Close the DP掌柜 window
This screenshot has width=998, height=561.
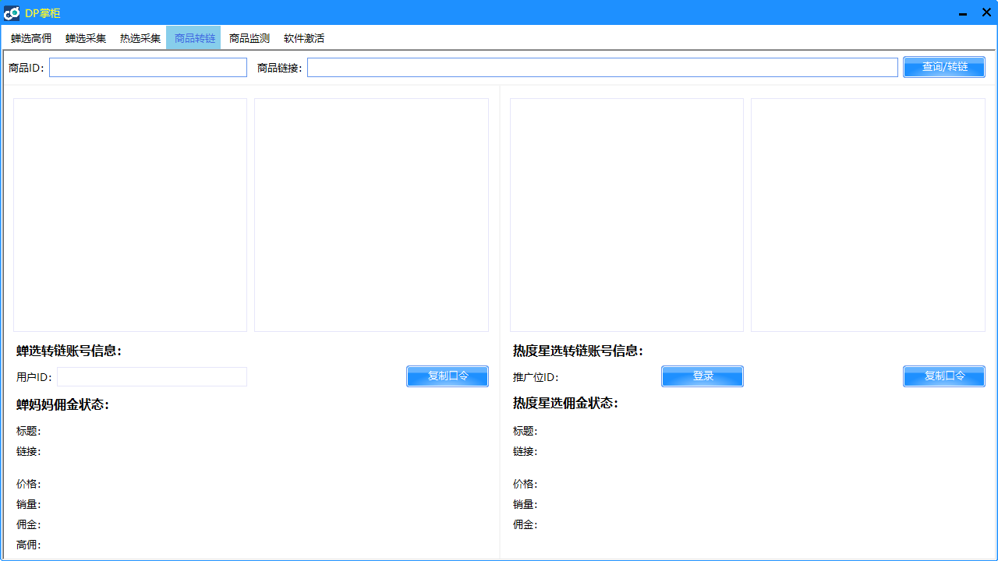[986, 12]
